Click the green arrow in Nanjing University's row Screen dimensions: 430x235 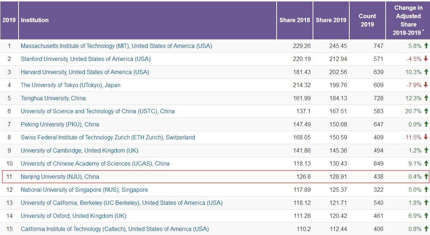[x=426, y=177]
